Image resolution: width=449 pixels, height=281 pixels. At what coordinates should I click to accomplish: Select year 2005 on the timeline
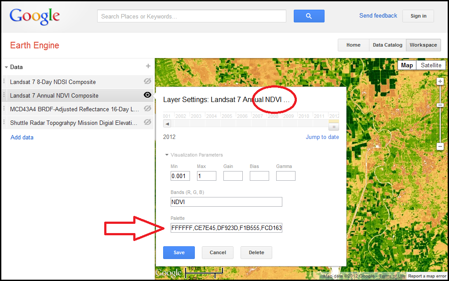tap(227, 116)
